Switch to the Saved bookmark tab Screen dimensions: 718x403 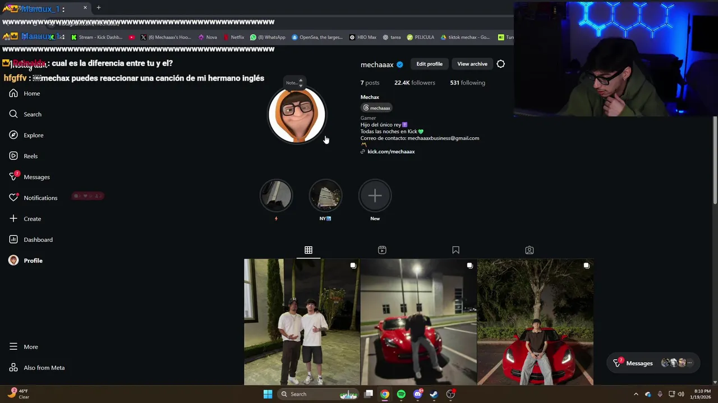(x=455, y=250)
